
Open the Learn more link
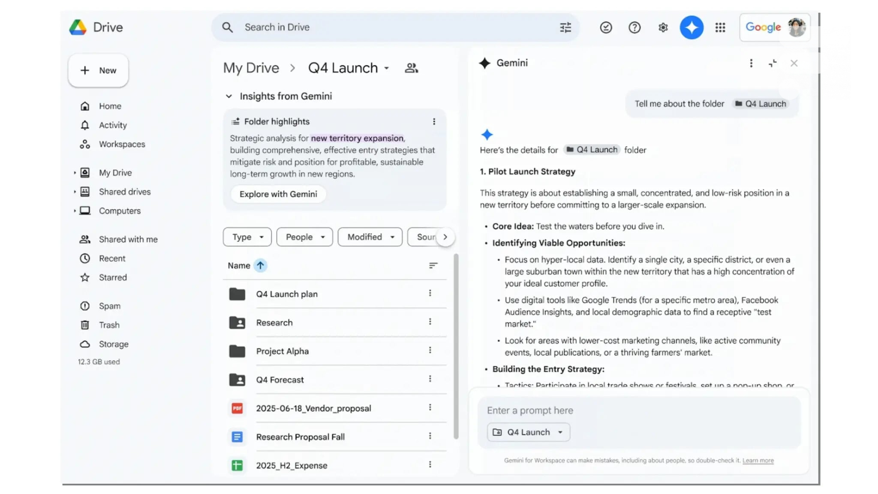point(758,460)
